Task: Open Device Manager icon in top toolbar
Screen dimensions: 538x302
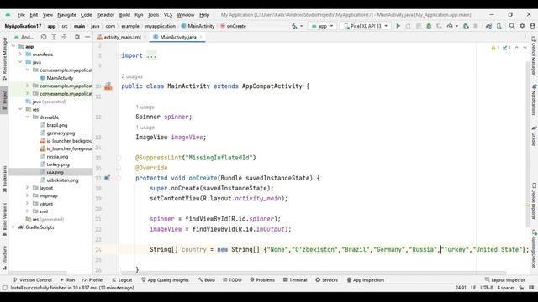Action: click(x=499, y=26)
